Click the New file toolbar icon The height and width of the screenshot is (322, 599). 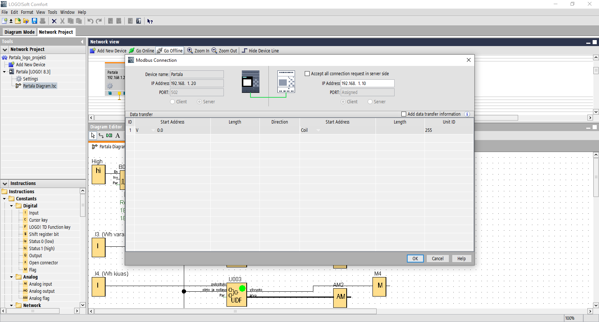[5, 21]
